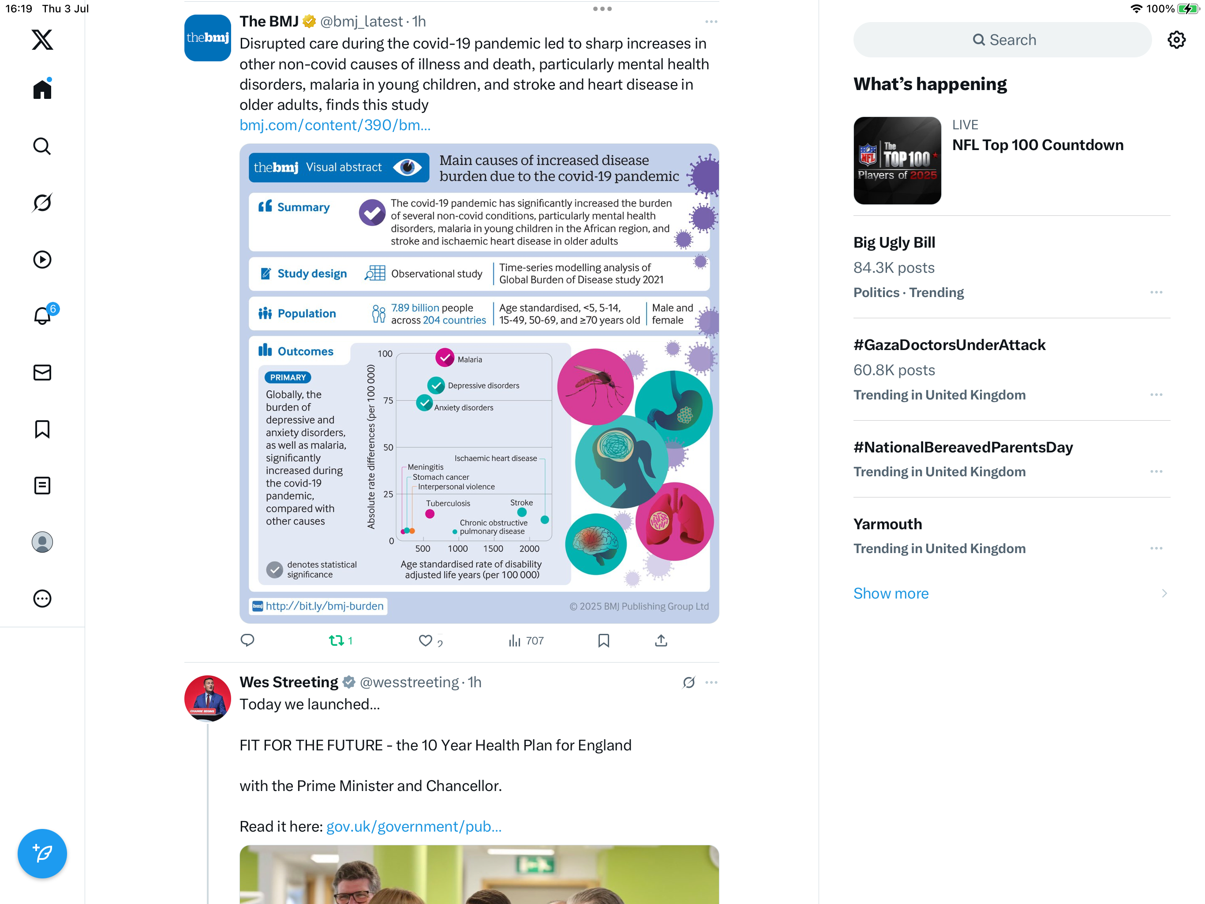1205x904 pixels.
Task: Open Messages envelope icon
Action: click(x=42, y=373)
